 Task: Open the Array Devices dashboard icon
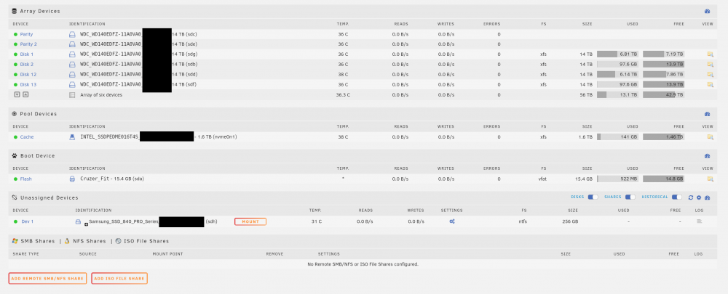tap(707, 11)
